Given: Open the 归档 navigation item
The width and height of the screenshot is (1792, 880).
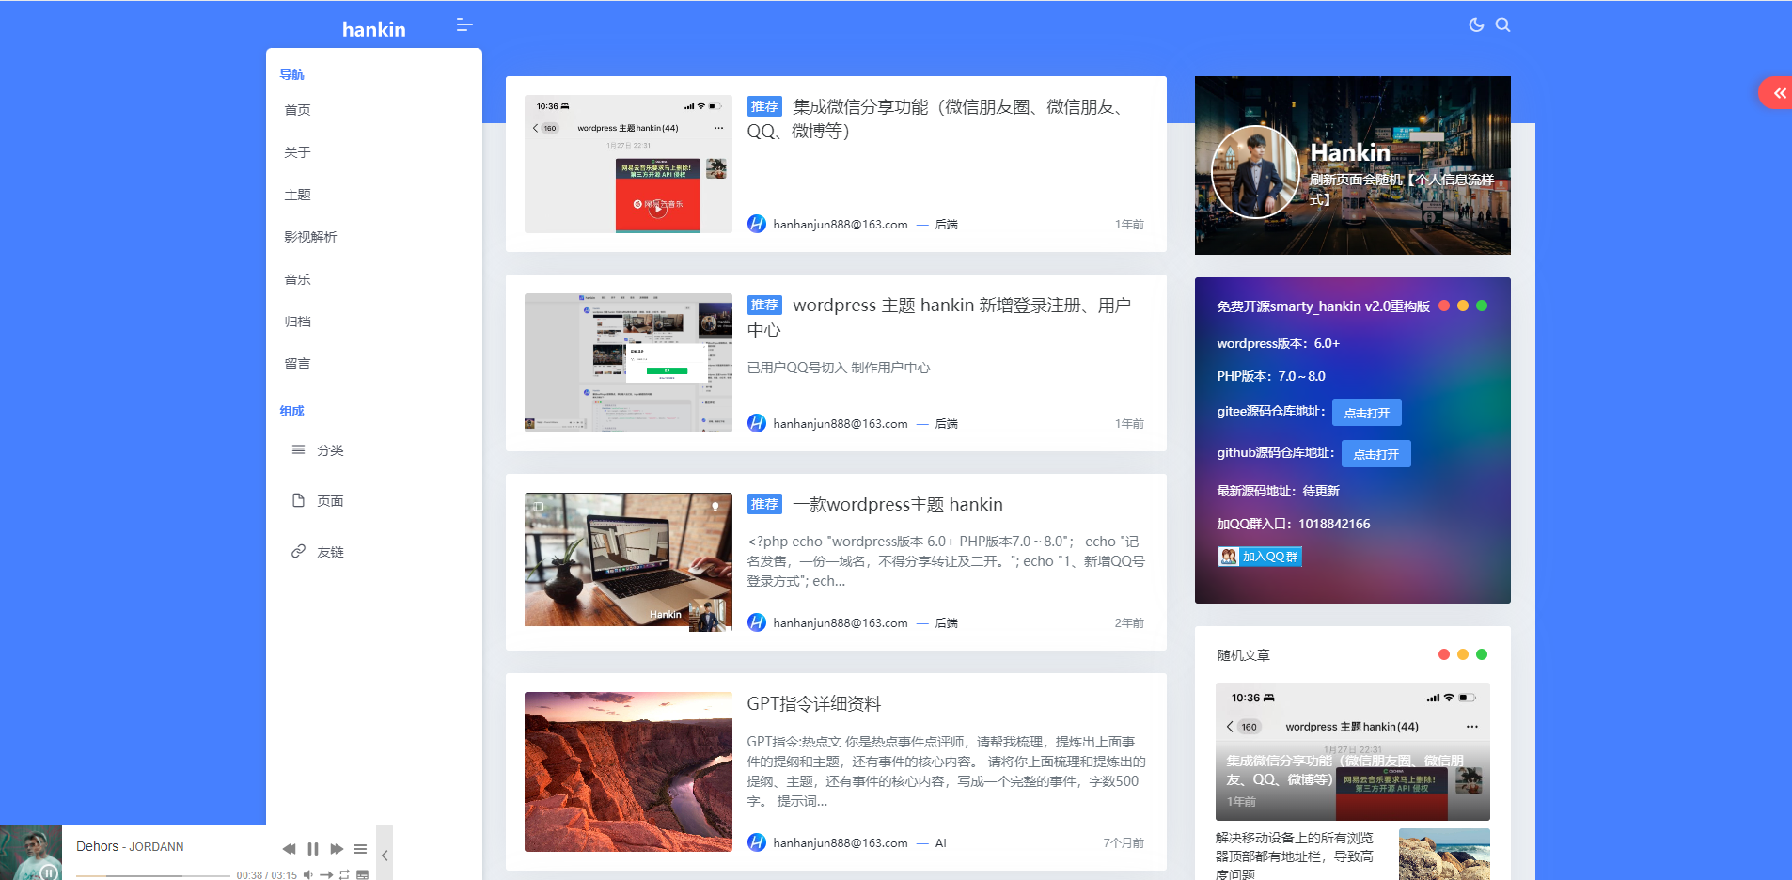Looking at the screenshot, I should [298, 322].
